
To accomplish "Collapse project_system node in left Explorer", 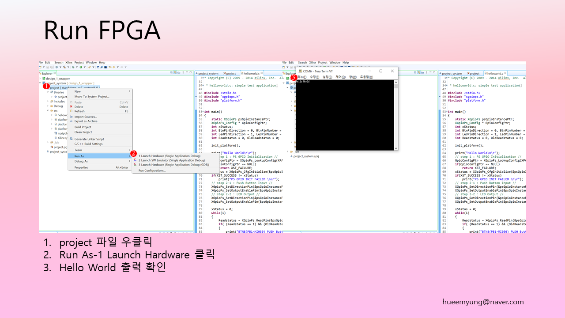I will [x=41, y=83].
